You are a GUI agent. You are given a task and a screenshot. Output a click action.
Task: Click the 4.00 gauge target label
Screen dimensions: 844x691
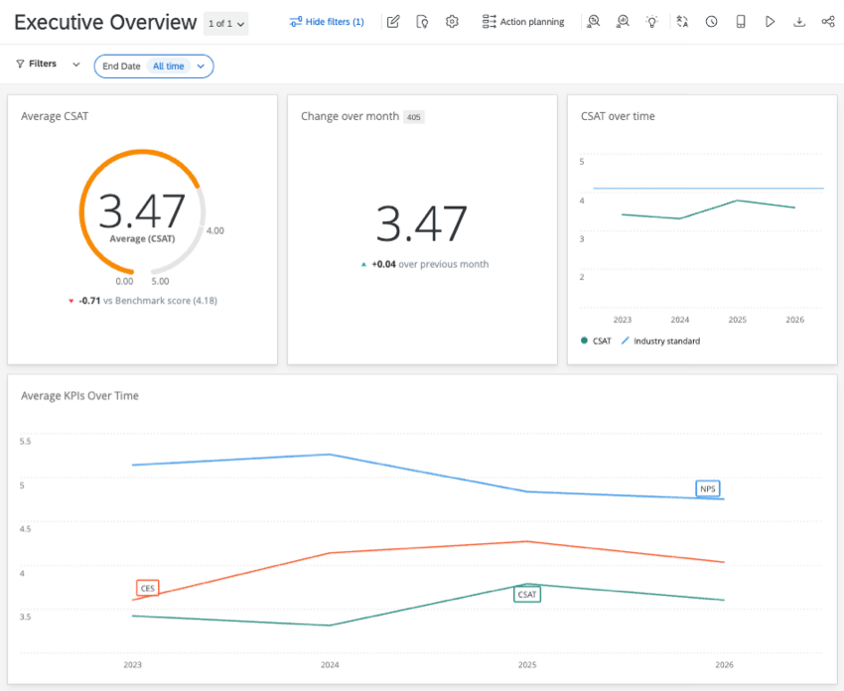pos(215,231)
